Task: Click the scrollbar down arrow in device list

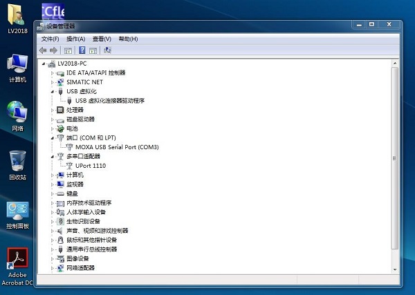Action: (x=395, y=269)
